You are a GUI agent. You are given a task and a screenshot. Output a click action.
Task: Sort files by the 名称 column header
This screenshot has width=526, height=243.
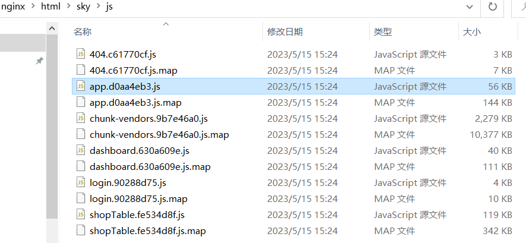tap(83, 32)
